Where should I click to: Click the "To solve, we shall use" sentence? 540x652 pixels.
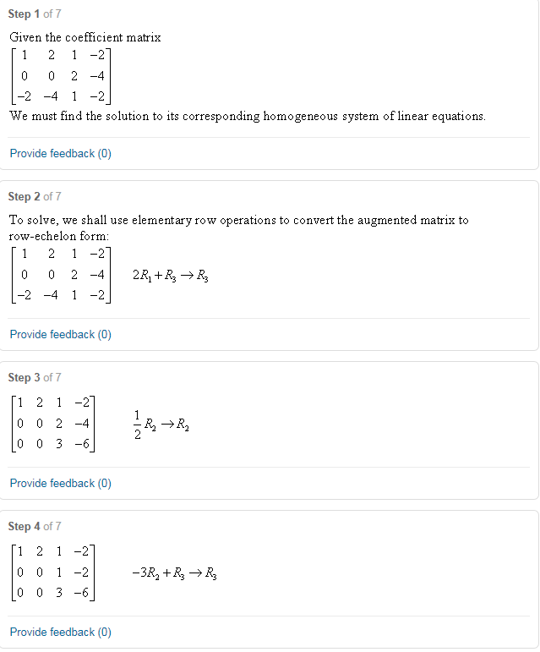click(238, 220)
